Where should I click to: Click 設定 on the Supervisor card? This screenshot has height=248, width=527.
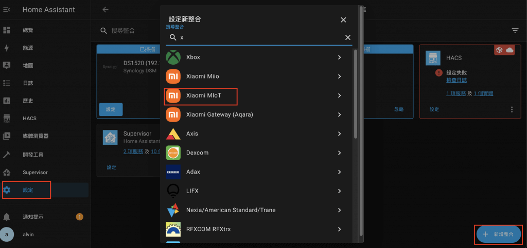(111, 167)
